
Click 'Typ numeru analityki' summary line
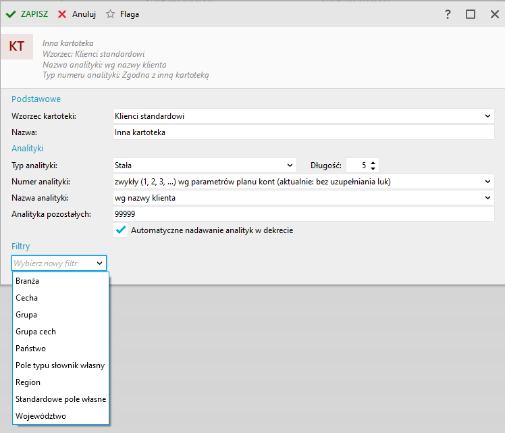click(126, 75)
